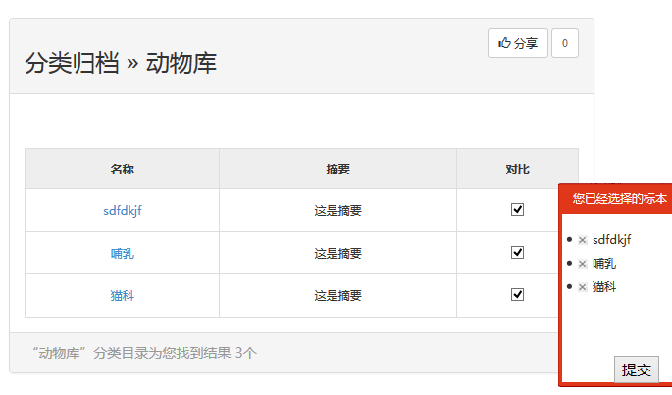The image size is (672, 395).
Task: Remove 猫科 from the selected specimens list
Action: (x=582, y=287)
